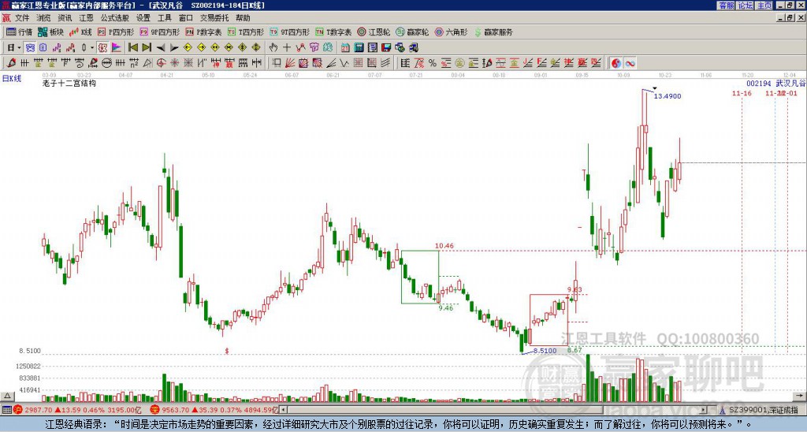Screen dimensions: 807x432
Task: Select the red pencil drawing tool
Action: (11, 63)
